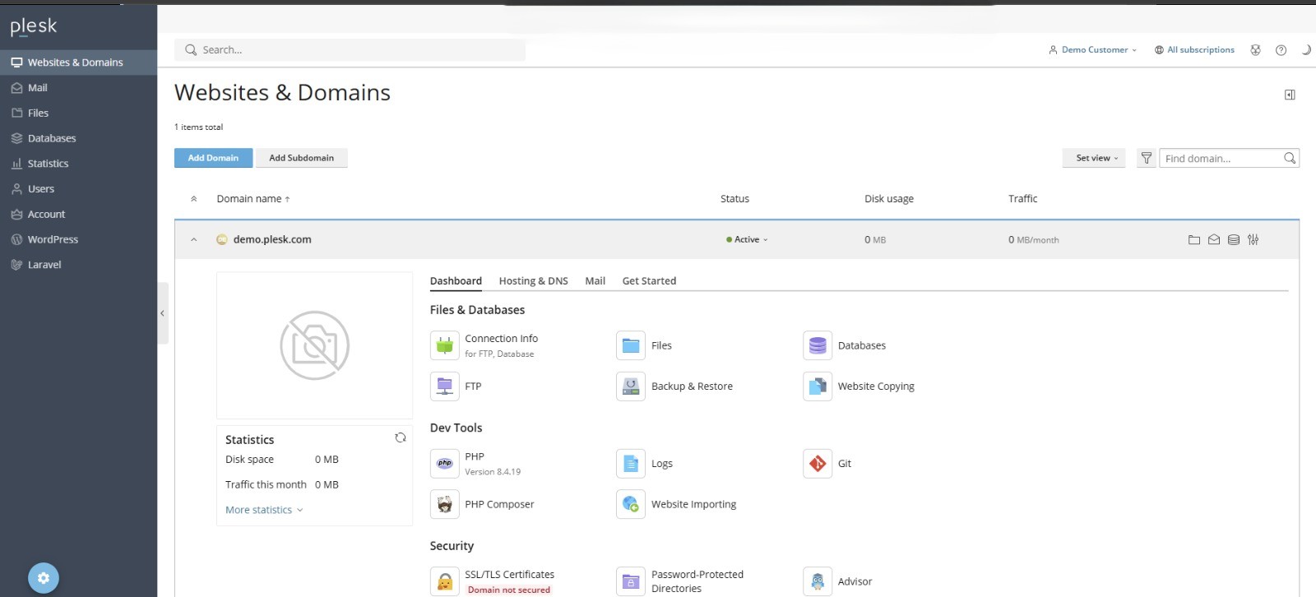
Task: Click the search magnifier in Find domain
Action: coord(1290,158)
